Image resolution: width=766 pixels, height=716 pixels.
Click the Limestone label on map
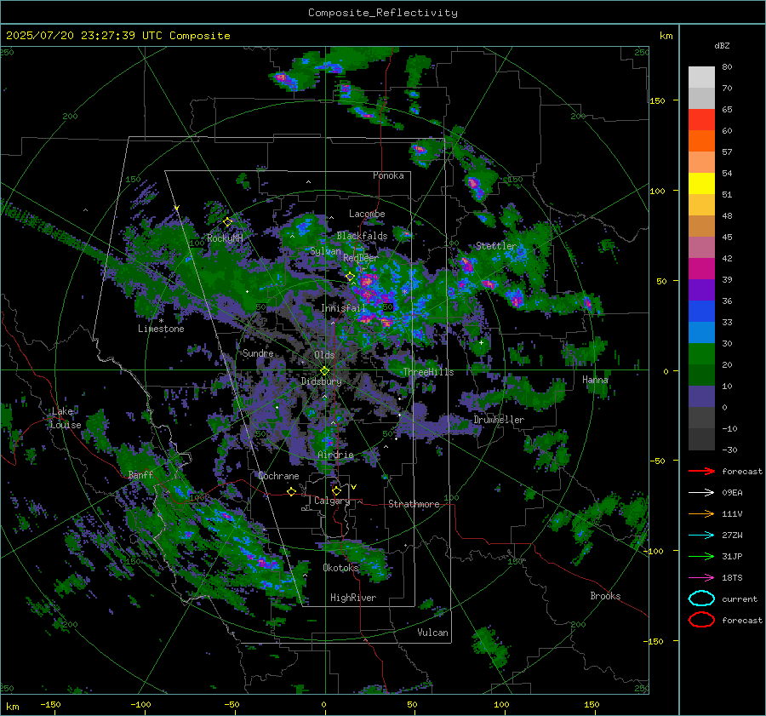[161, 329]
